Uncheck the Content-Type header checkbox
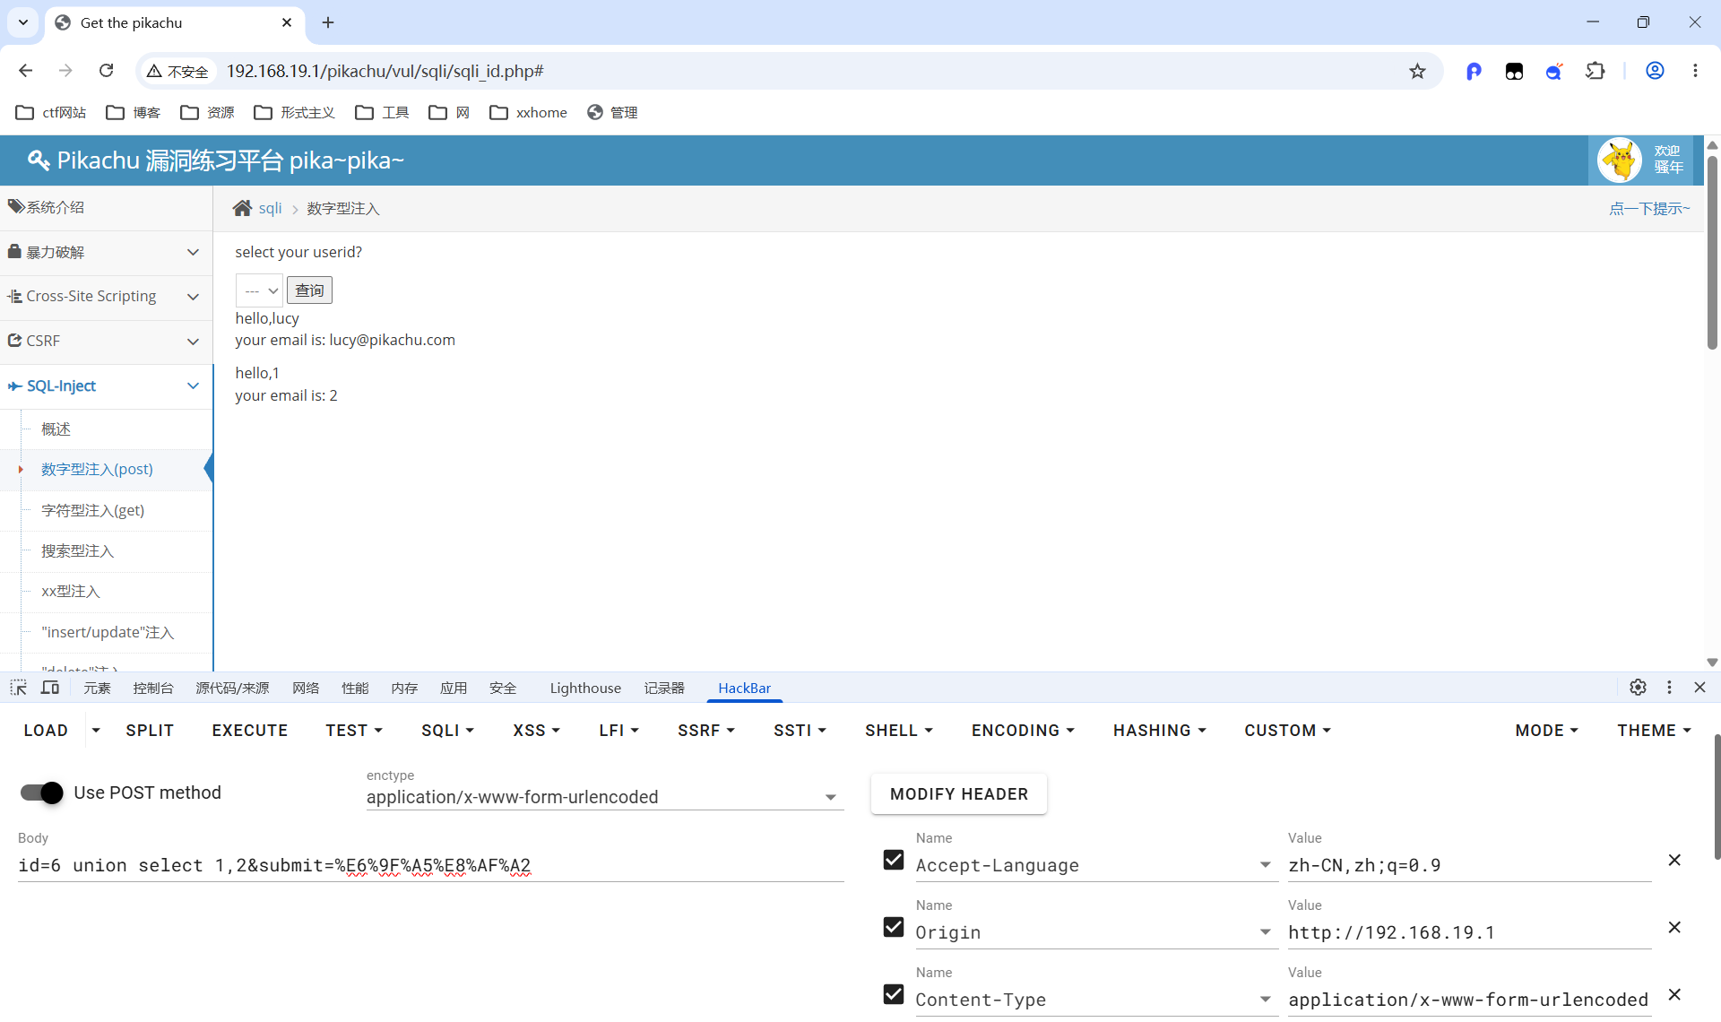 [893, 994]
